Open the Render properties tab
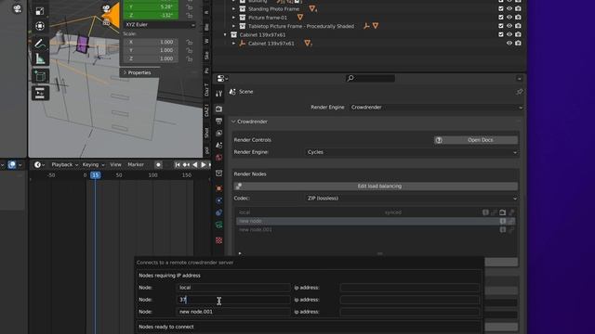 click(x=219, y=109)
